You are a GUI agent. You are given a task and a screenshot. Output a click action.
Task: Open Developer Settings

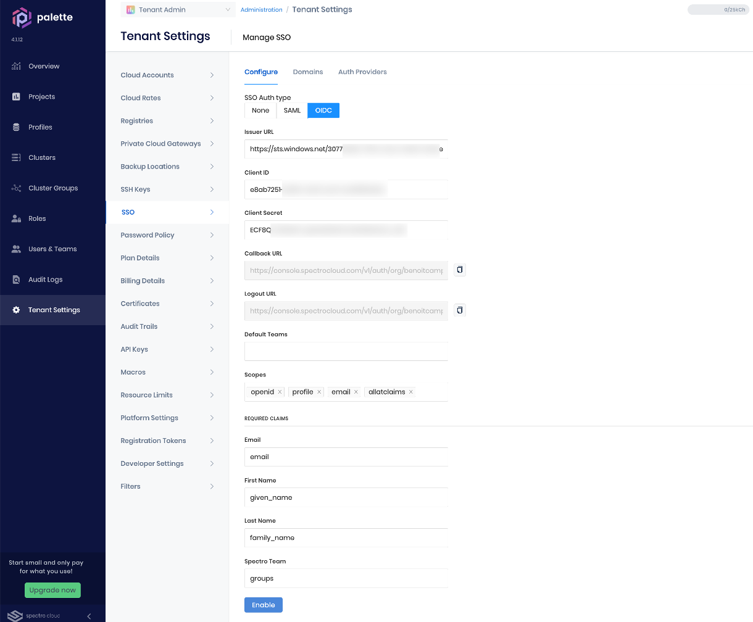(167, 463)
